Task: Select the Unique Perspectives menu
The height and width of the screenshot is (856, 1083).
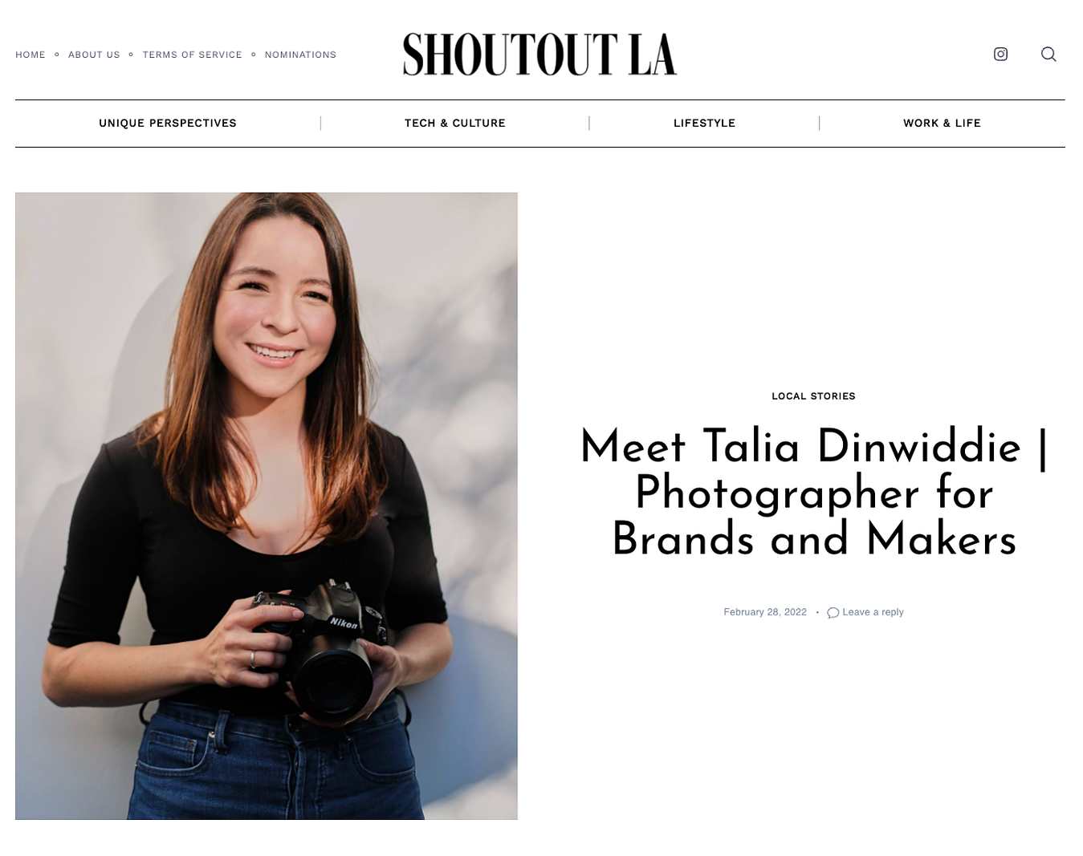Action: (168, 123)
